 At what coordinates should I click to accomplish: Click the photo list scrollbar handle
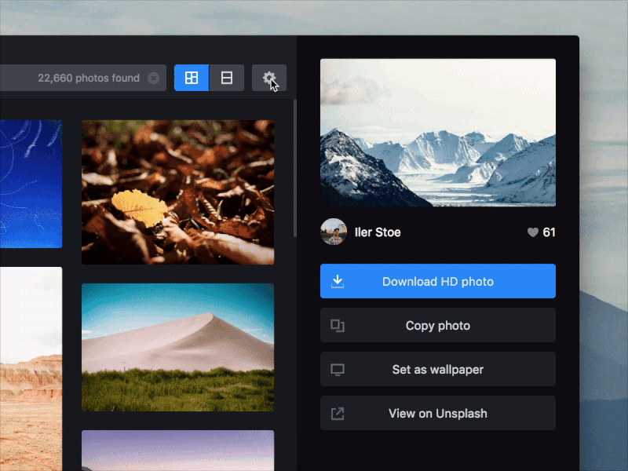point(295,168)
